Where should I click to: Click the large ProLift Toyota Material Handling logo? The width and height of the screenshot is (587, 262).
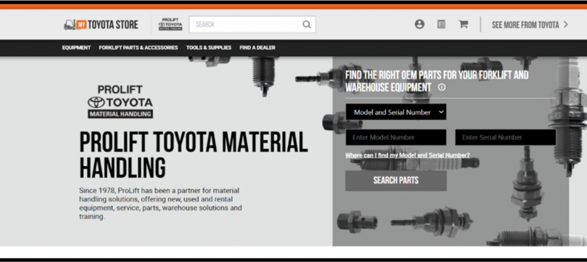pos(120,102)
